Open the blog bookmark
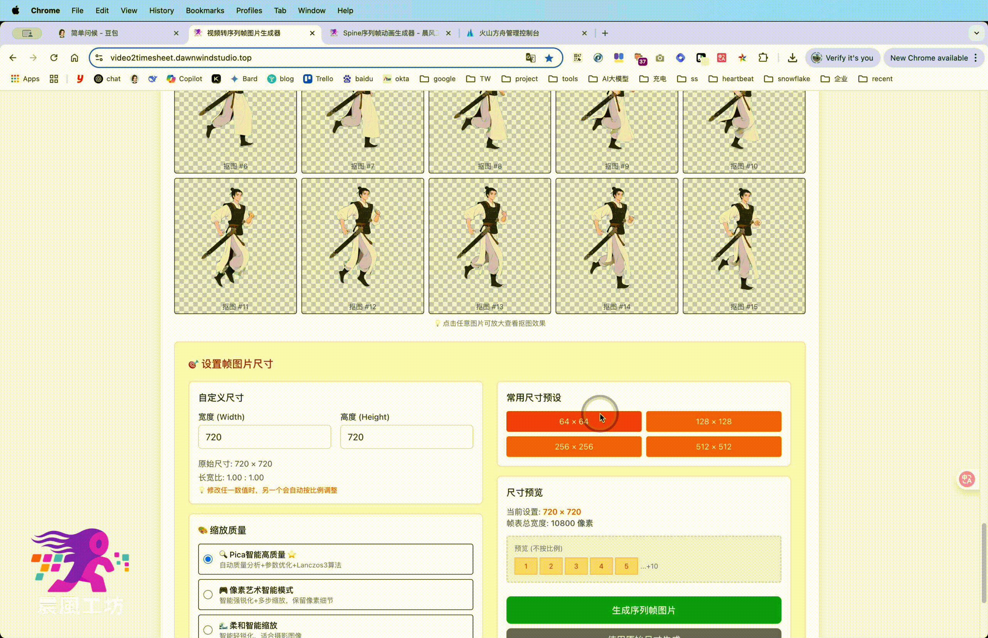The width and height of the screenshot is (988, 638). pos(281,79)
